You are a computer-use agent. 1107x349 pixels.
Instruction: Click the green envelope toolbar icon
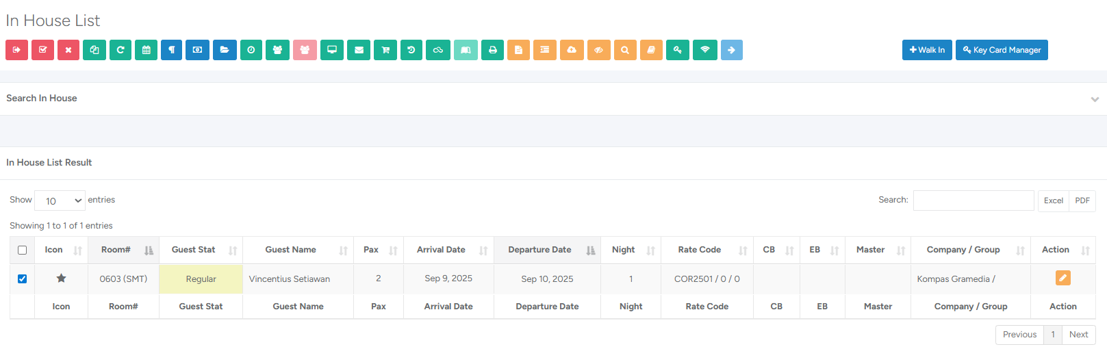tap(359, 50)
